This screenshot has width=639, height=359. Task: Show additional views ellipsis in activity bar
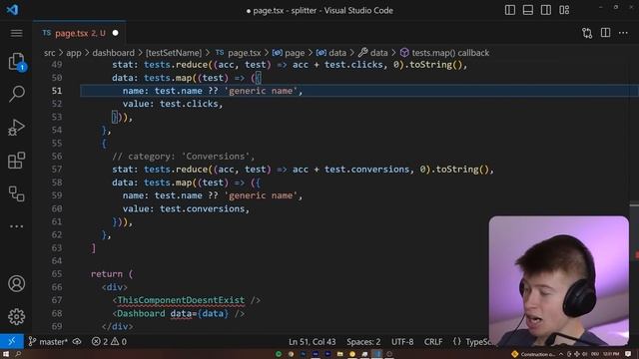(x=16, y=226)
